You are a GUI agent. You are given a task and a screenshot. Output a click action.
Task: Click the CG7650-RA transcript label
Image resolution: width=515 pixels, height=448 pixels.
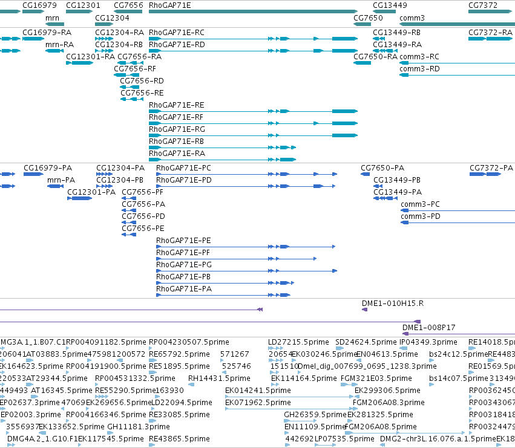(375, 57)
